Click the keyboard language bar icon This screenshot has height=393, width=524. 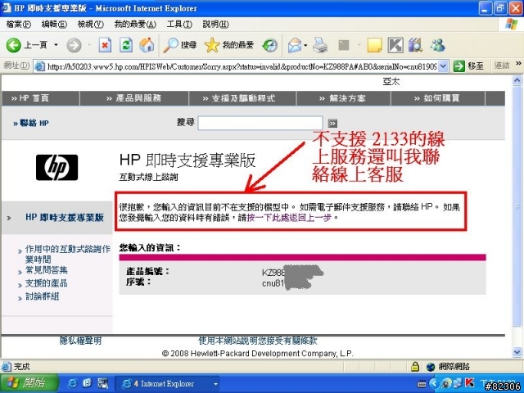422,384
